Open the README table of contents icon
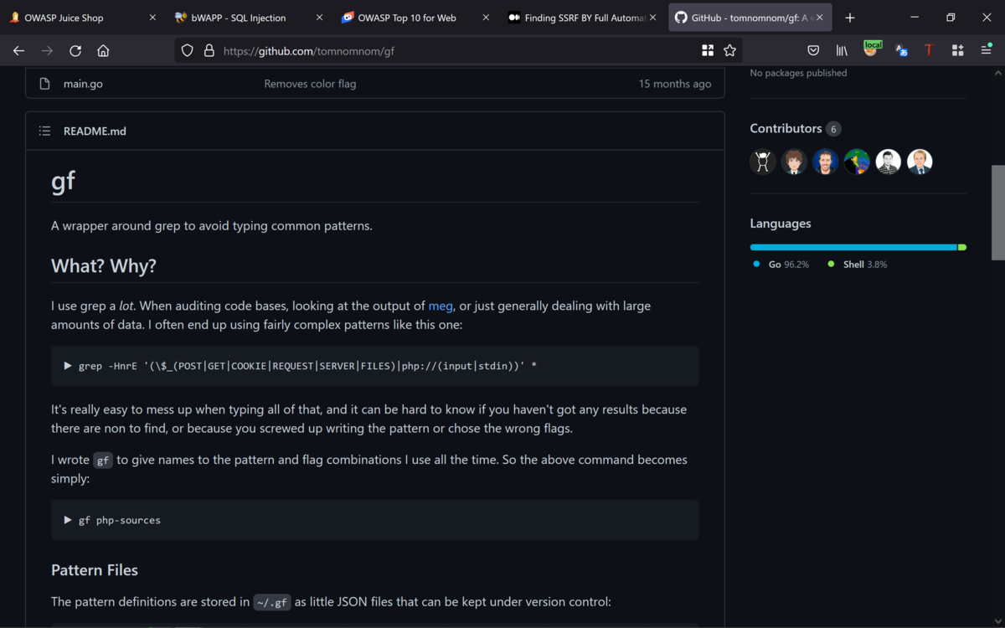Viewport: 1005px width, 628px height. tap(45, 131)
